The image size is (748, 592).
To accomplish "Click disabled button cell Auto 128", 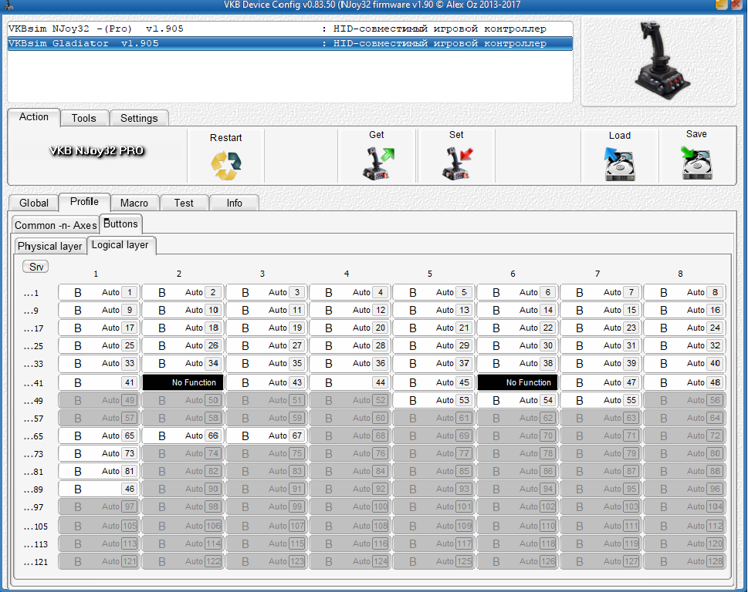I will pyautogui.click(x=685, y=561).
